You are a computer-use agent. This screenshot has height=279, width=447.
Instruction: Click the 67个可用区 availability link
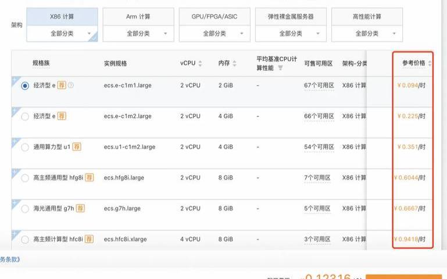point(319,85)
